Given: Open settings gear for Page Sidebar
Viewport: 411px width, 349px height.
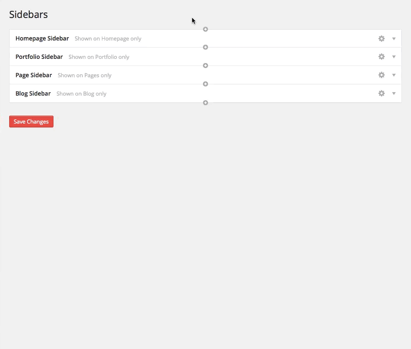Looking at the screenshot, I should tap(381, 75).
